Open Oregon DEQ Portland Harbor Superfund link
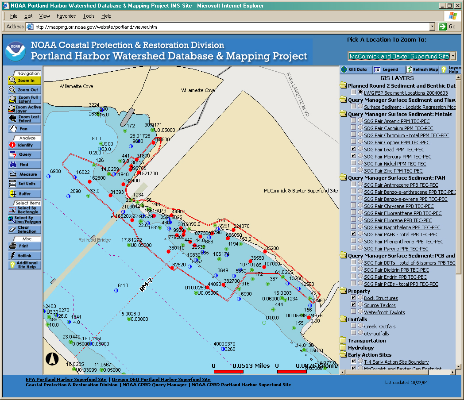 coord(161,379)
